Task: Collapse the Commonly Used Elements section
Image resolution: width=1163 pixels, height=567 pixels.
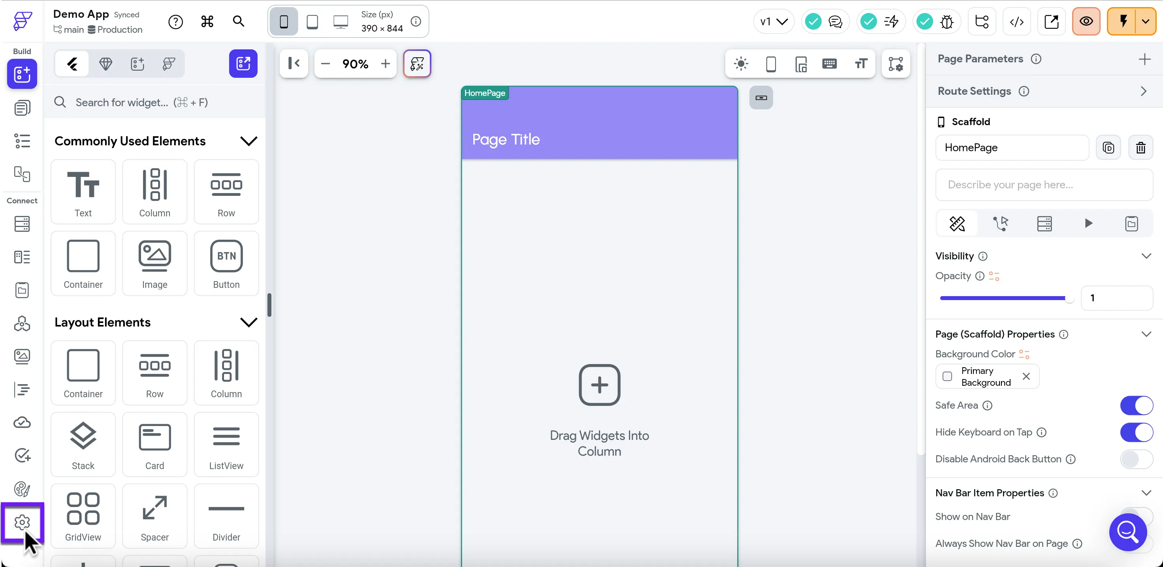Action: click(x=248, y=141)
